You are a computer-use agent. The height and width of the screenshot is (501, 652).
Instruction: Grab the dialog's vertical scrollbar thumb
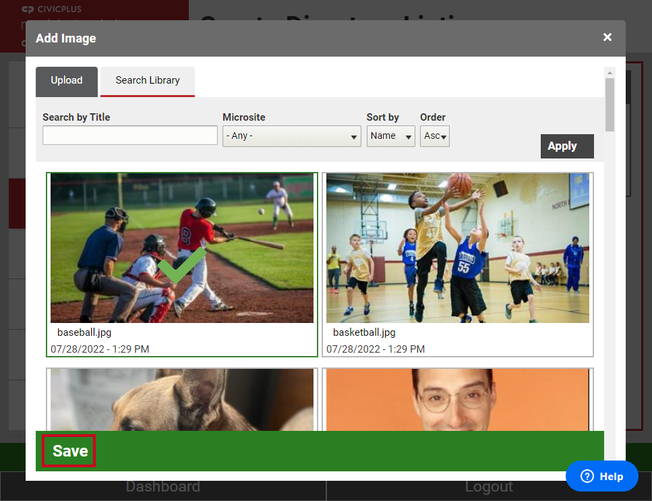click(610, 105)
